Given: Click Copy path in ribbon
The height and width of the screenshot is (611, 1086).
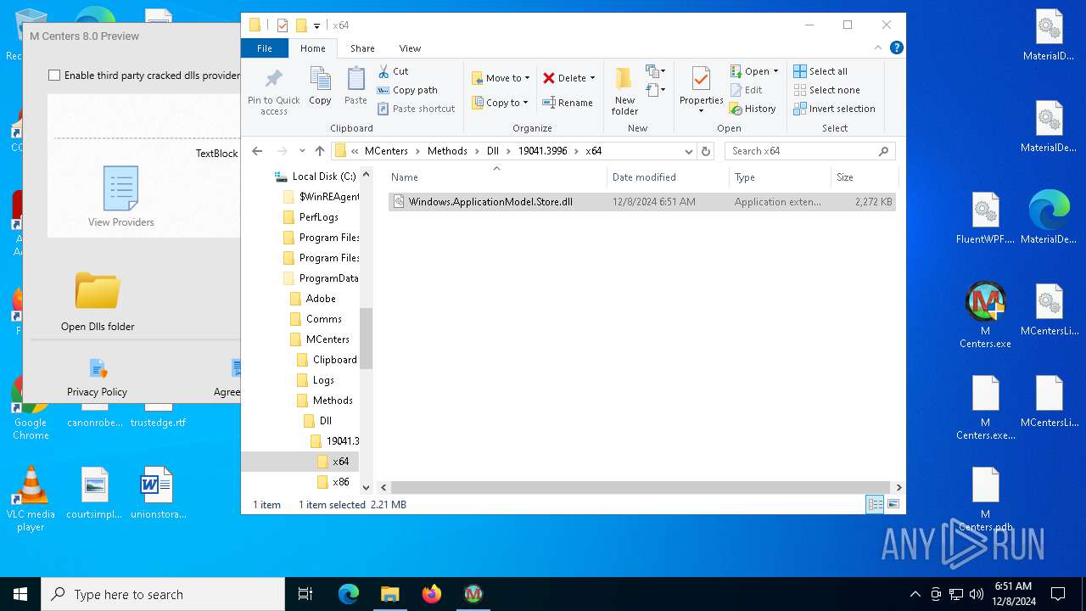Looking at the screenshot, I should pyautogui.click(x=408, y=90).
